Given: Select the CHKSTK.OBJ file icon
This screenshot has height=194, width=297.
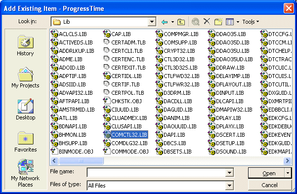Looking at the screenshot, I should (107, 101).
